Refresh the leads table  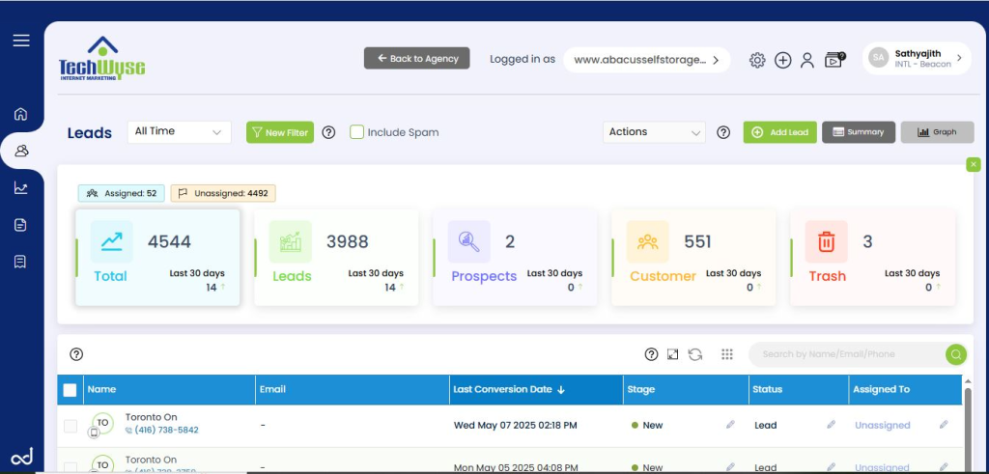coord(695,354)
